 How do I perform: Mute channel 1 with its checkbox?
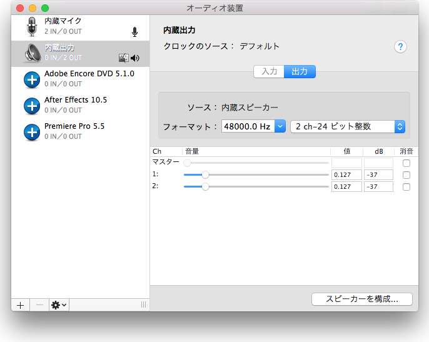tap(406, 175)
